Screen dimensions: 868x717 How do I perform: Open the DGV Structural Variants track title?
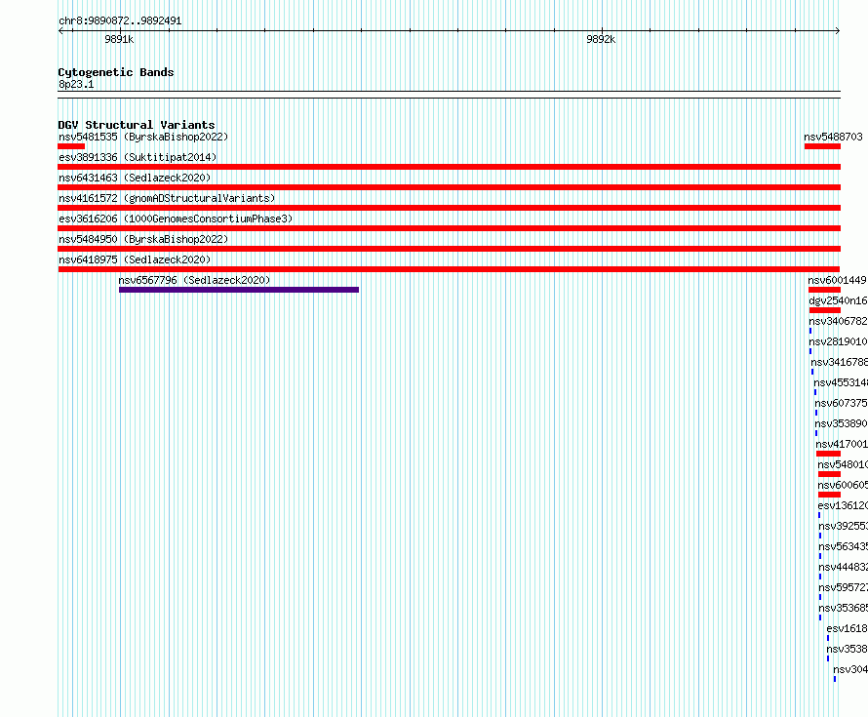137,125
